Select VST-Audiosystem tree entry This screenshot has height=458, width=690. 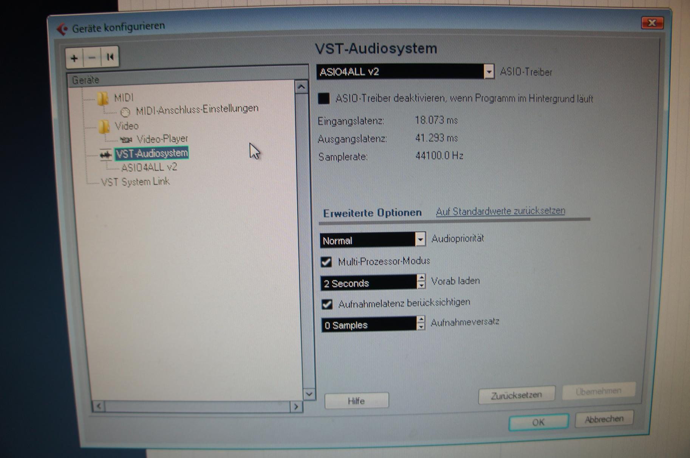point(152,153)
